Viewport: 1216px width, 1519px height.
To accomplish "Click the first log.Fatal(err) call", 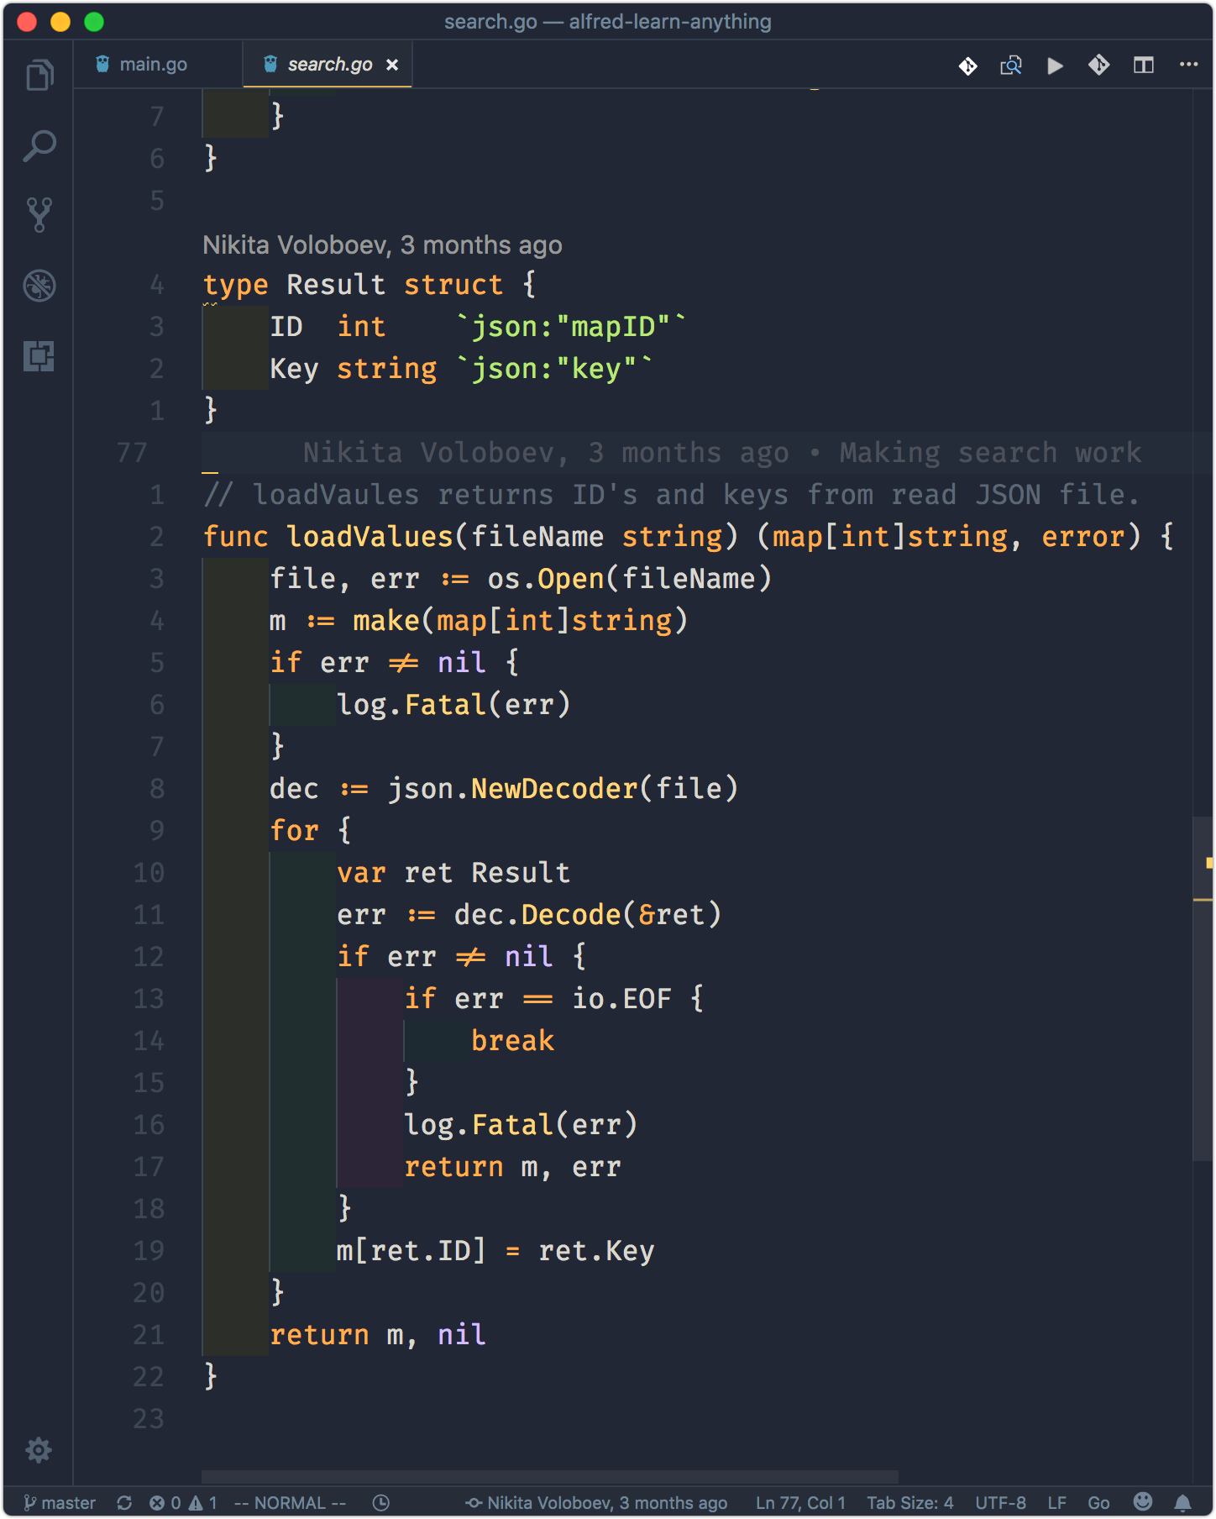I will tap(453, 704).
